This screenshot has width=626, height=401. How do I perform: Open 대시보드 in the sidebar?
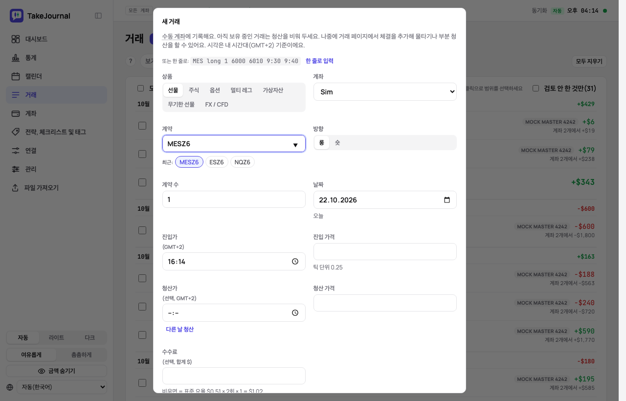[x=56, y=39]
